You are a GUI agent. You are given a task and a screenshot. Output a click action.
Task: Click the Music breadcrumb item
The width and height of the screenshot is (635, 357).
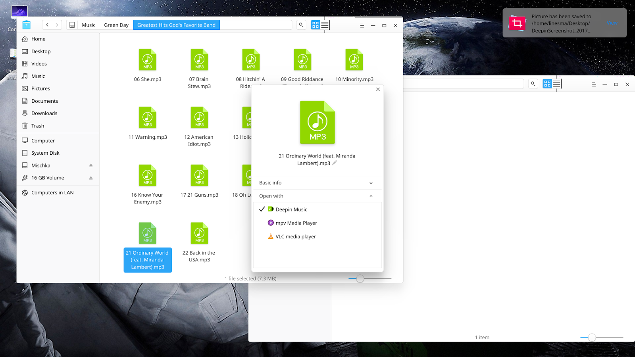click(88, 25)
